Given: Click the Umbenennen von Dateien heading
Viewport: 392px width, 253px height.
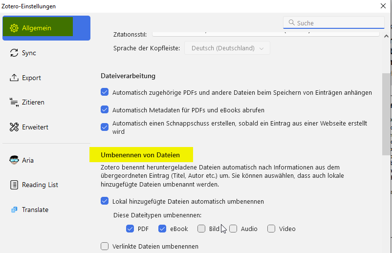Looking at the screenshot, I should 140,155.
